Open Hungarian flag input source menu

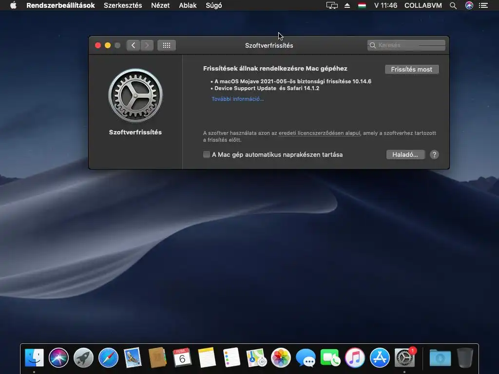pos(362,5)
